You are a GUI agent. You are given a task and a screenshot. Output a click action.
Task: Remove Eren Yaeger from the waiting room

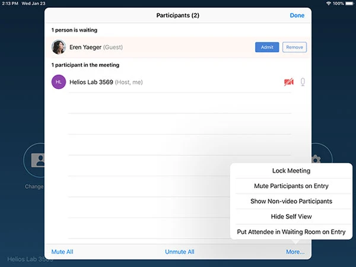[x=294, y=47]
